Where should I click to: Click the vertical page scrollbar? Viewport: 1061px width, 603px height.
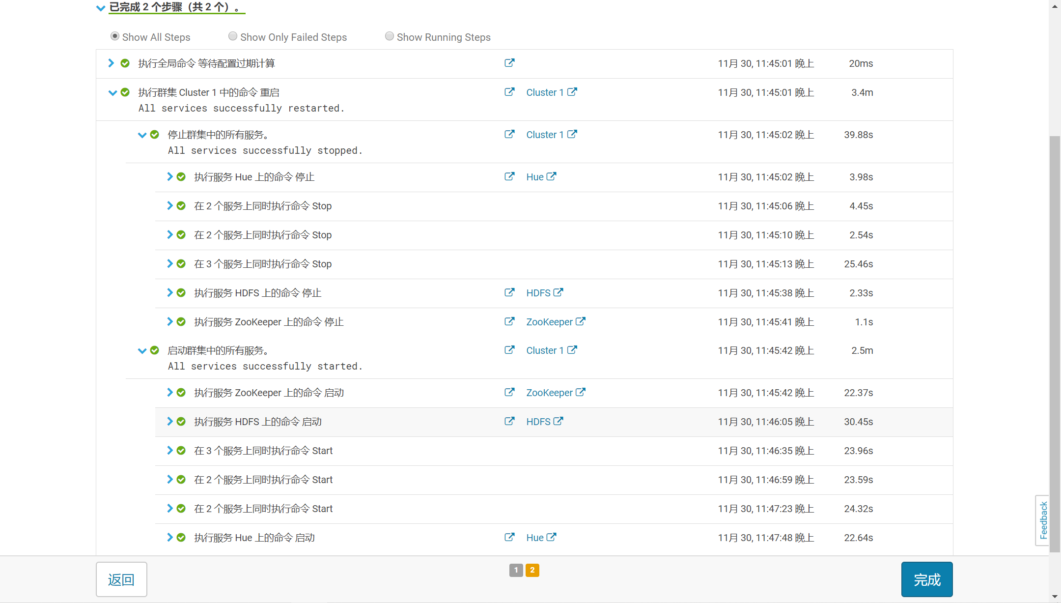pos(1055,344)
